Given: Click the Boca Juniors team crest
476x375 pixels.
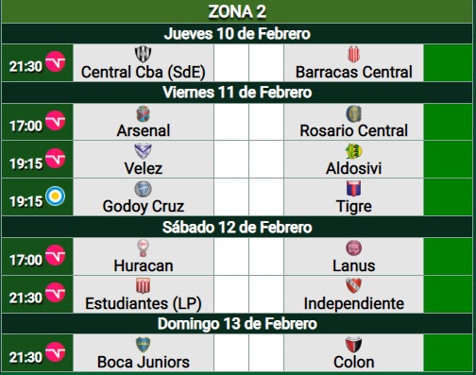Looking at the screenshot, I should 144,345.
